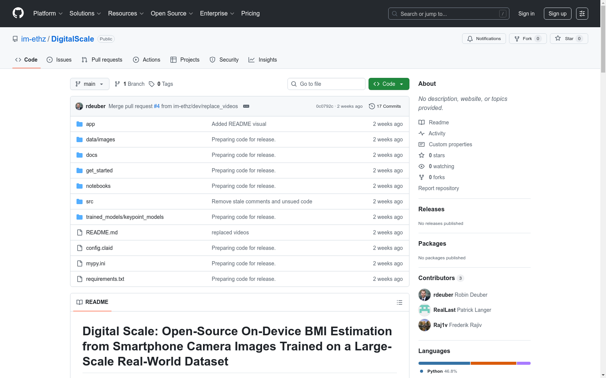Click the repository icon beside im-ethz
606x378 pixels.
(15, 39)
